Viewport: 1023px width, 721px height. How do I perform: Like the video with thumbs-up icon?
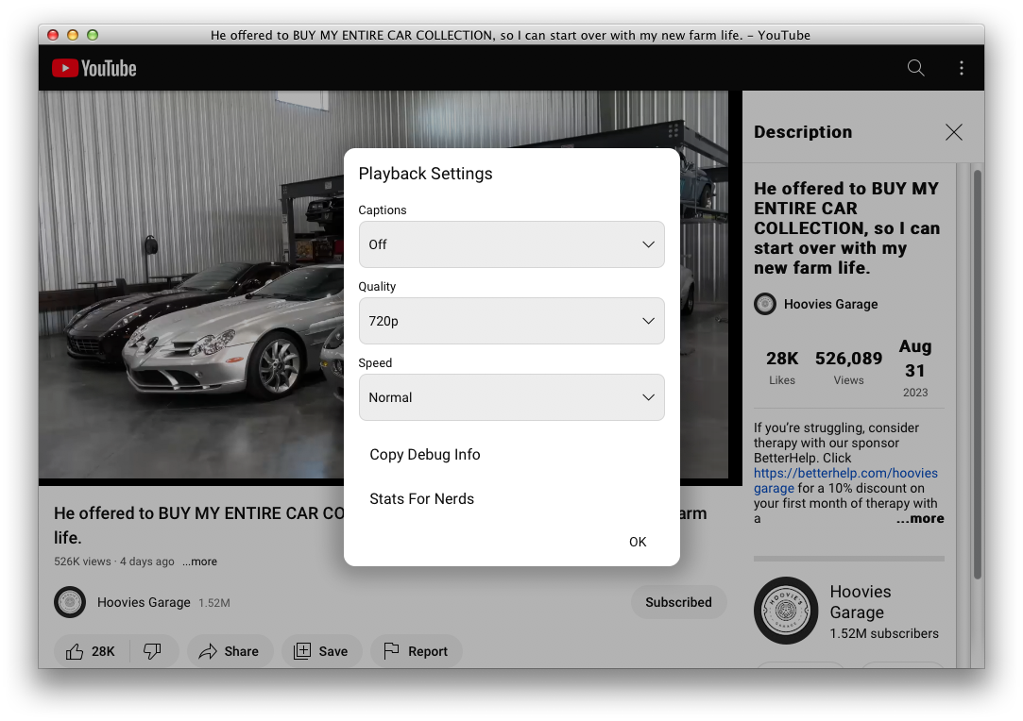(91, 651)
